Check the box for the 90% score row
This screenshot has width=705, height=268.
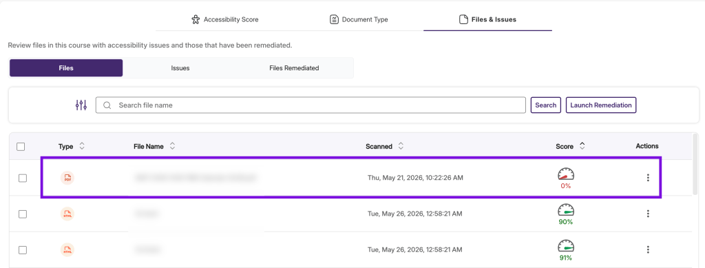23,214
